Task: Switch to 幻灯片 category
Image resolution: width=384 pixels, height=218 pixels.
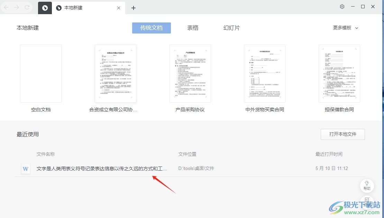Action: tap(231, 28)
